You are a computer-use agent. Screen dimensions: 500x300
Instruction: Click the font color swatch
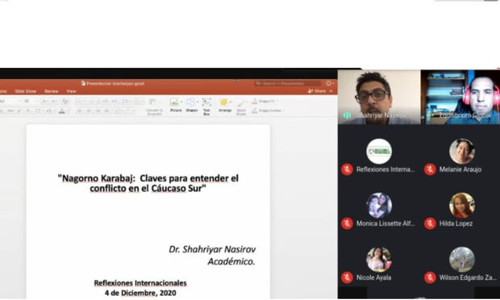coord(62,111)
